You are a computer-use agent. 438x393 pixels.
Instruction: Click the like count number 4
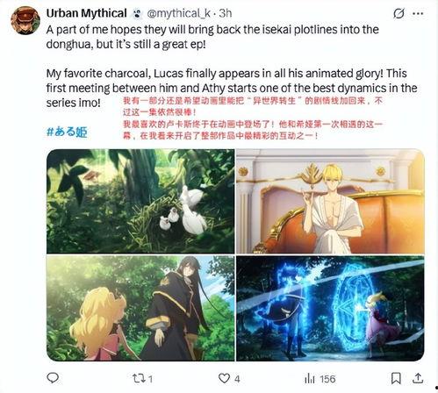237,379
